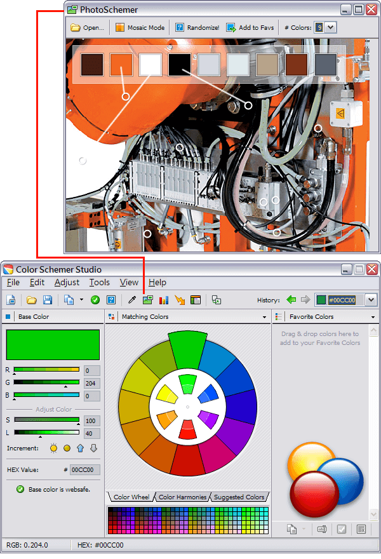This screenshot has width=381, height=559.
Task: Enable Mosaic Mode in PhotoSchemer
Action: (x=140, y=27)
